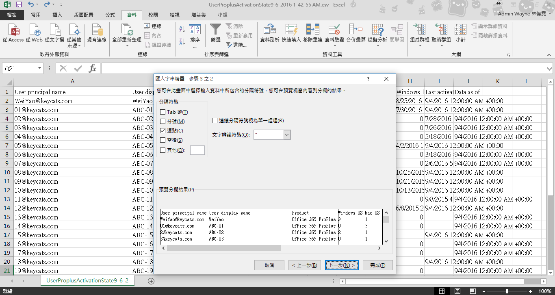Click 顯示詳細資料 show detail
This screenshot has width=555, height=295.
pyautogui.click(x=489, y=26)
